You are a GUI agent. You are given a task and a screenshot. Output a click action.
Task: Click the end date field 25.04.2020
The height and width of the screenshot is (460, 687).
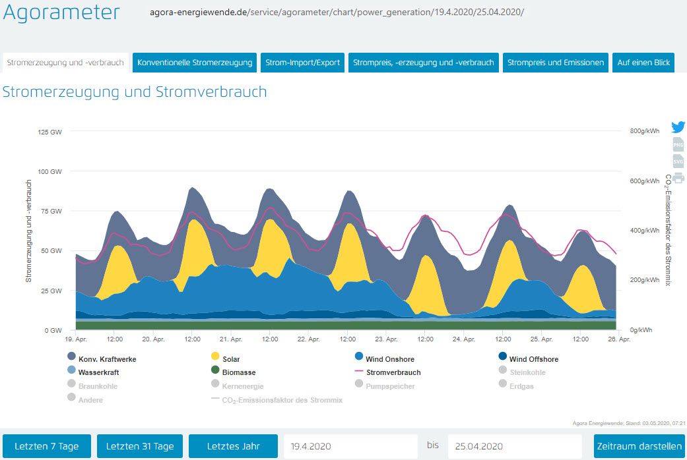coord(515,446)
